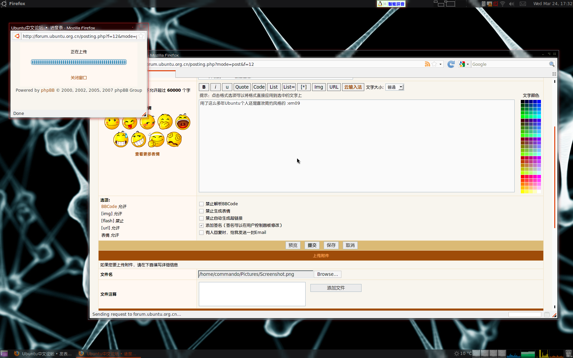Check the 禁止自动生成超链接 option
The image size is (573, 358).
(x=201, y=218)
